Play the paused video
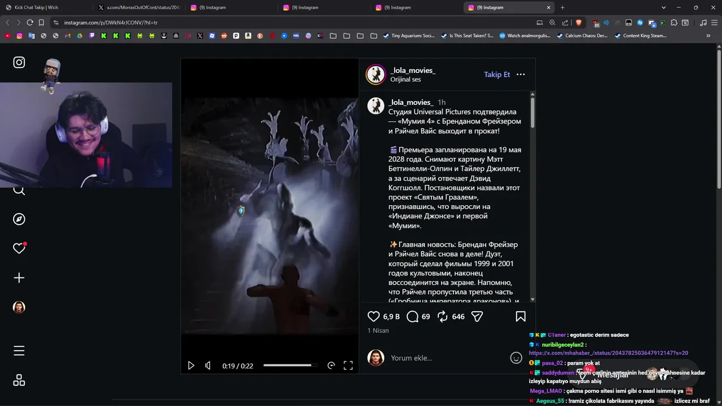This screenshot has height=406, width=722. pos(191,365)
